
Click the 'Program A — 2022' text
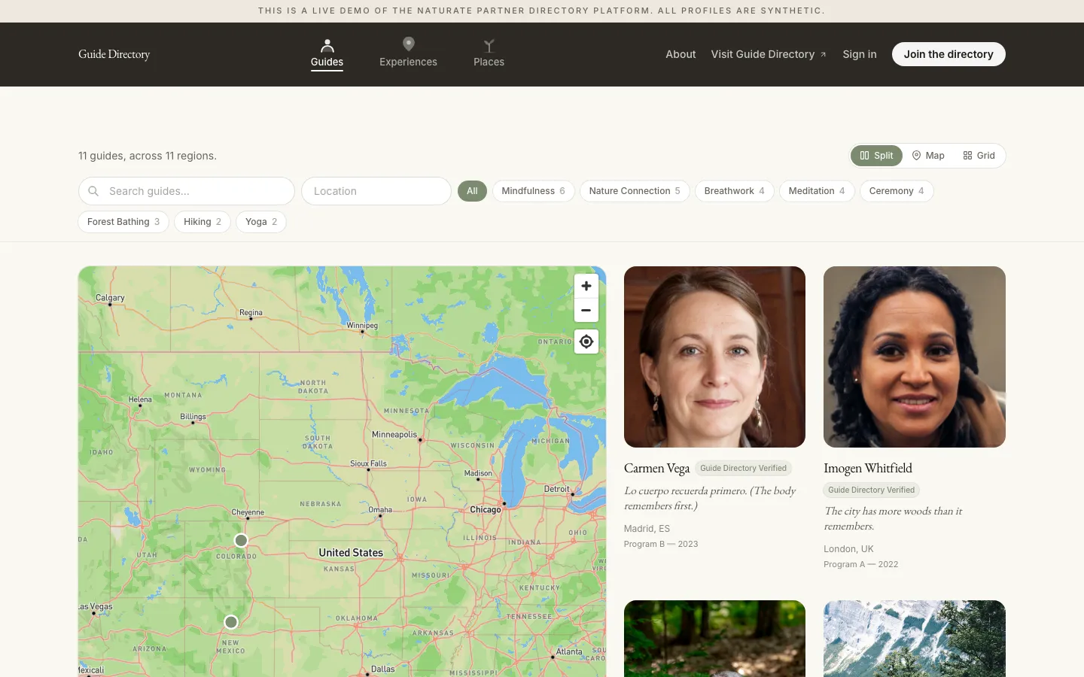pos(860,564)
